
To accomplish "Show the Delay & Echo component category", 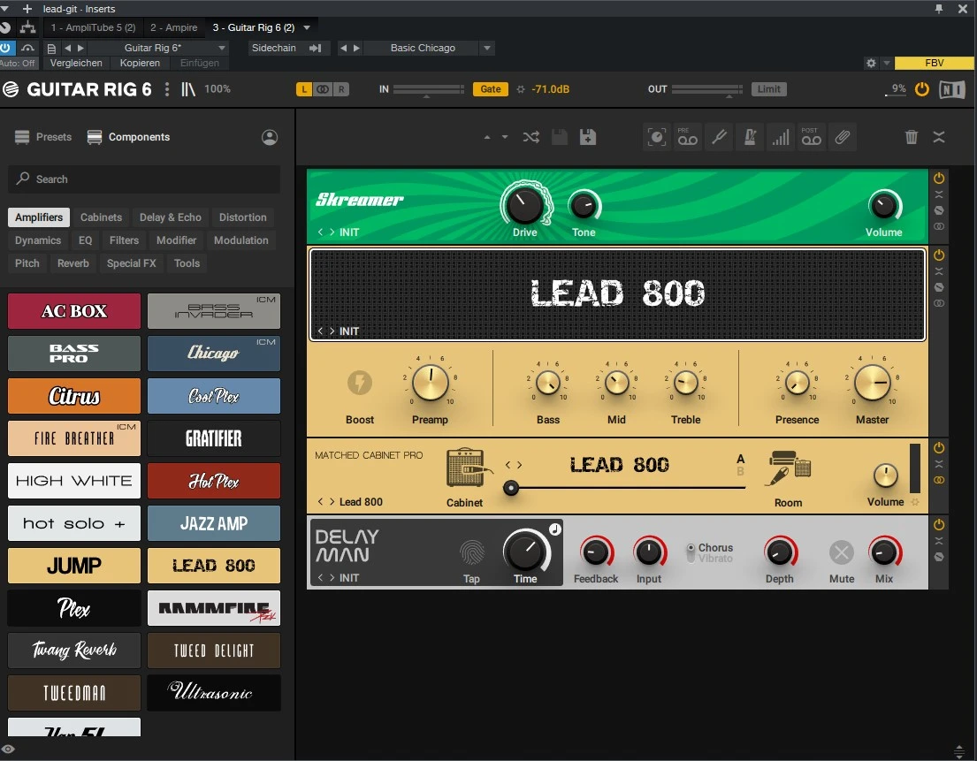I will point(170,217).
